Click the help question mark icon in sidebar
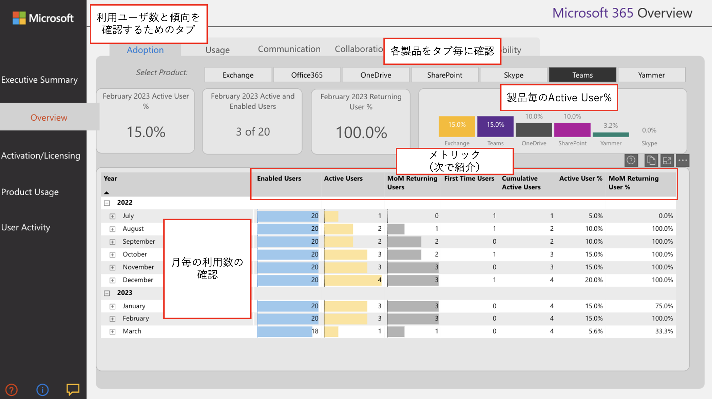Viewport: 712px width, 399px height. click(x=11, y=390)
